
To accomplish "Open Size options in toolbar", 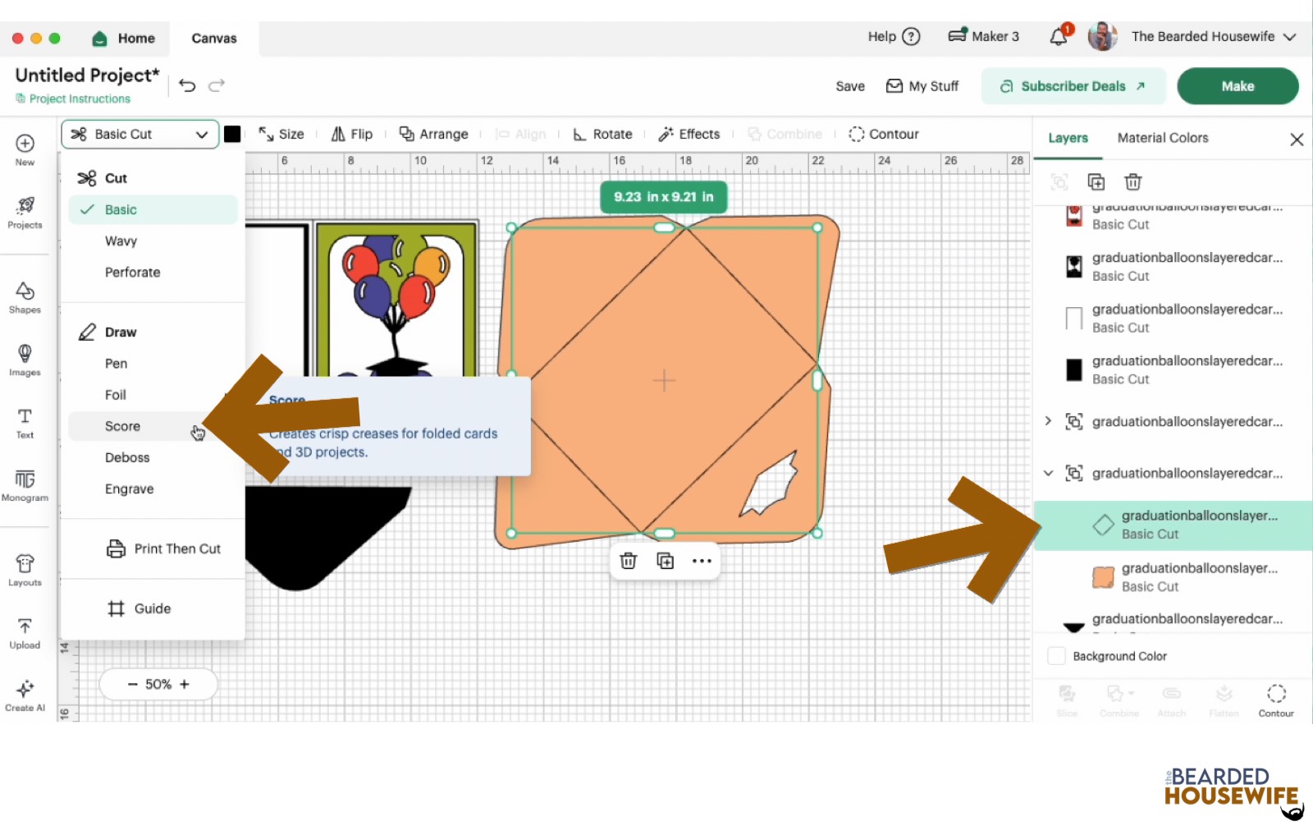I will tap(281, 134).
